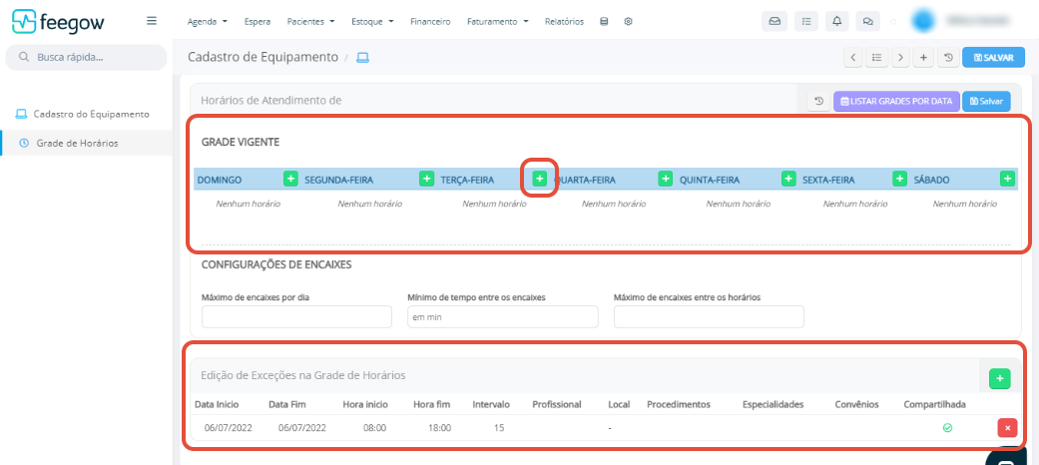Add schedule for SEGUNDA-FEIRA
This screenshot has height=465, width=1039.
click(x=427, y=179)
